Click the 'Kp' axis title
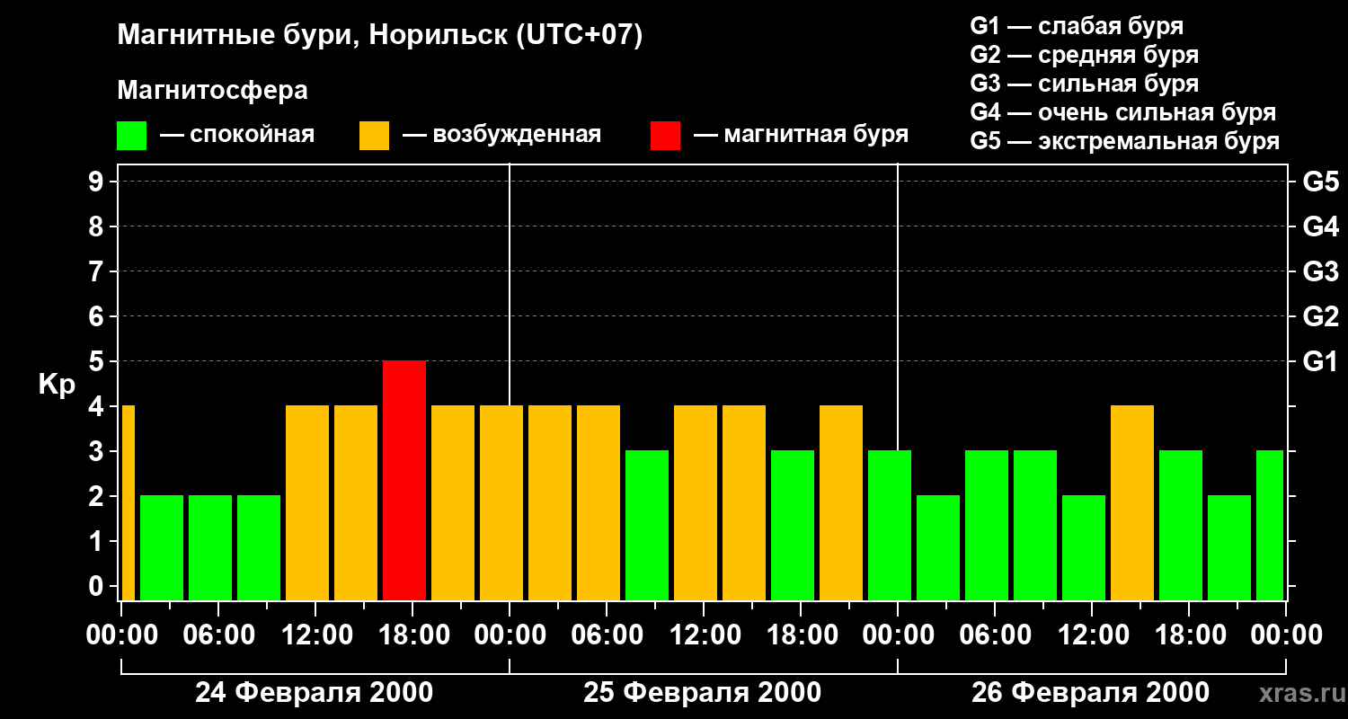 [57, 384]
